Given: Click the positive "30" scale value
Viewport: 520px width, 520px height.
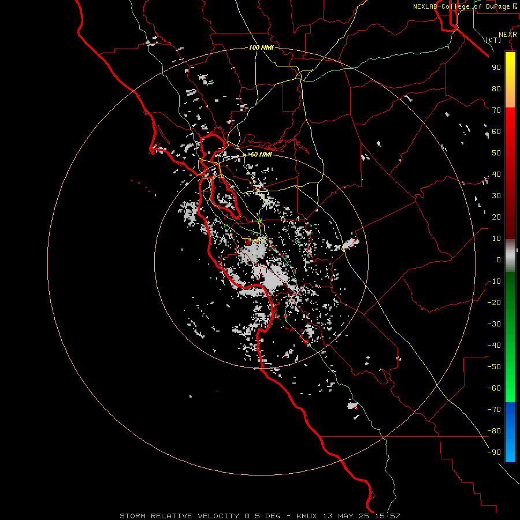Looking at the screenshot, I should [x=496, y=196].
